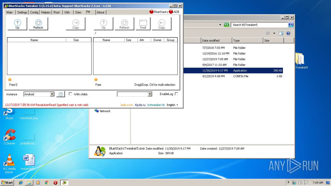
Task: Open VLC media player desktop shortcut
Action: tap(9, 164)
